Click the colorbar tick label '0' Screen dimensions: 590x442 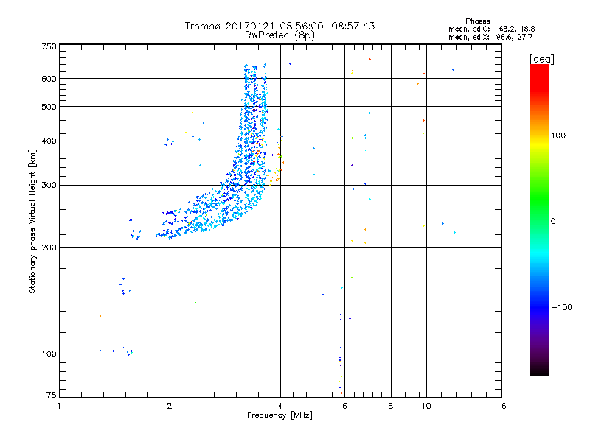coord(552,221)
